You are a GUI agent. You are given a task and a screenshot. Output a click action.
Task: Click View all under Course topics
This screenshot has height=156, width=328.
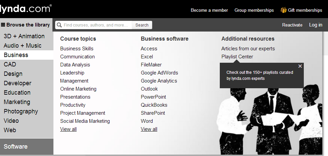[x=69, y=129]
